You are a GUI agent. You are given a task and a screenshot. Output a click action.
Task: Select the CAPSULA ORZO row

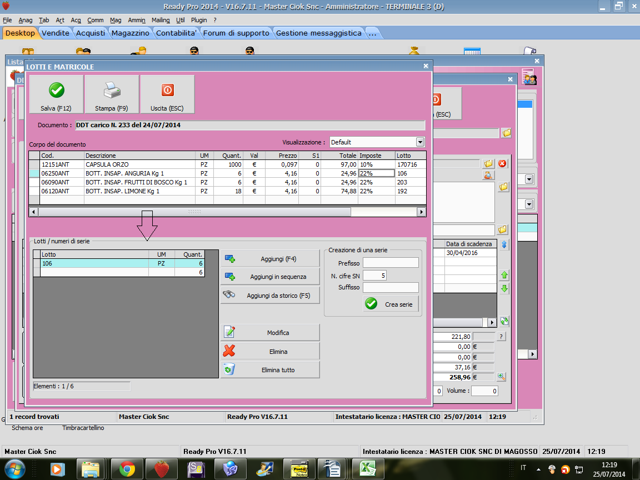(228, 164)
